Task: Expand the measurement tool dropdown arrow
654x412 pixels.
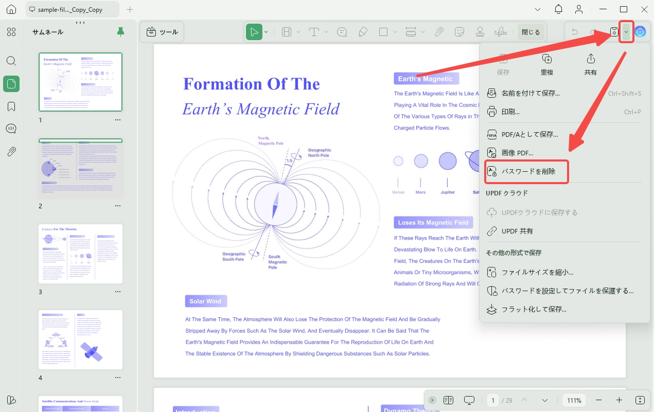Action: pos(423,32)
